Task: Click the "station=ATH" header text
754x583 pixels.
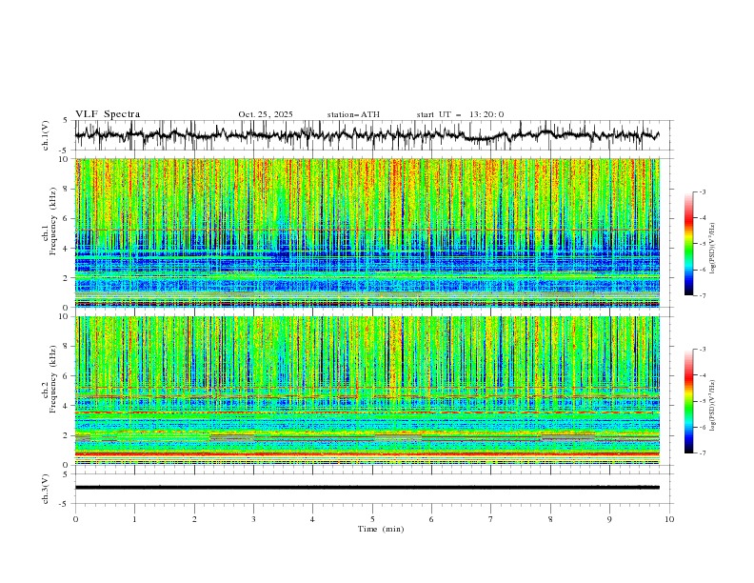Action: coord(353,114)
